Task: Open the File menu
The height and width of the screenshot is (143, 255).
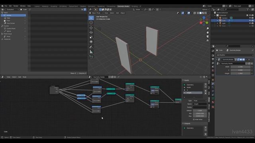Action: click(6, 6)
